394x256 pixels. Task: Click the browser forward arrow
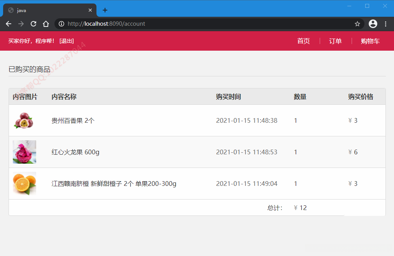tap(21, 24)
